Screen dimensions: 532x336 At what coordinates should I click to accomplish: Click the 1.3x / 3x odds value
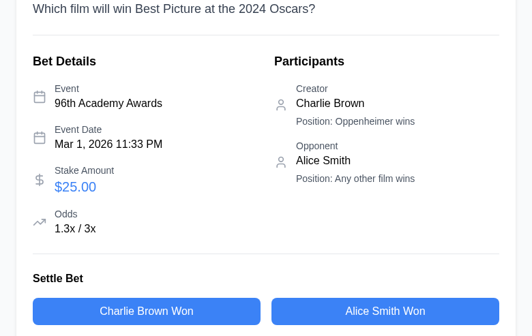[x=75, y=229]
